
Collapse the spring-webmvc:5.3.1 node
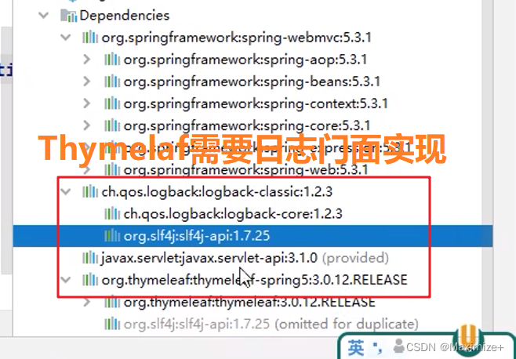pos(66,38)
